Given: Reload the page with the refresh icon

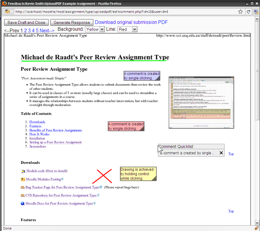Looking at the screenshot, I should (248, 12).
